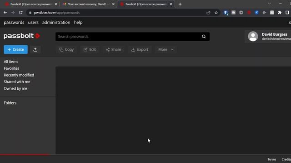
Task: Select Favorites filter
Action: [11, 68]
